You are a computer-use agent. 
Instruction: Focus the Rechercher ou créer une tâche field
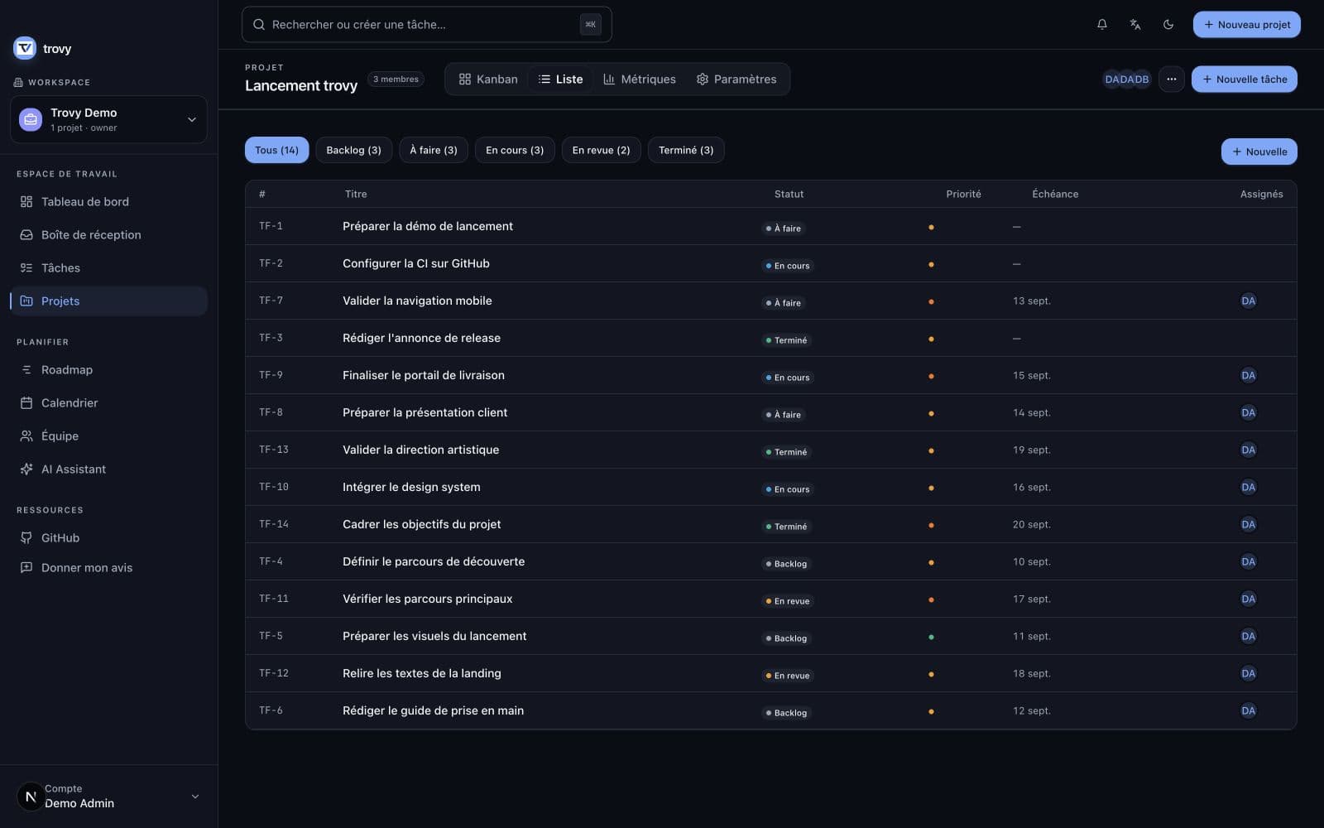coord(427,25)
